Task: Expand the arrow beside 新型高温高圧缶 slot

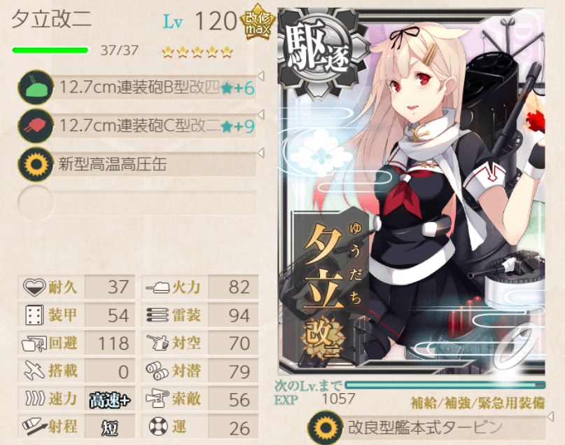Action: [x=261, y=153]
